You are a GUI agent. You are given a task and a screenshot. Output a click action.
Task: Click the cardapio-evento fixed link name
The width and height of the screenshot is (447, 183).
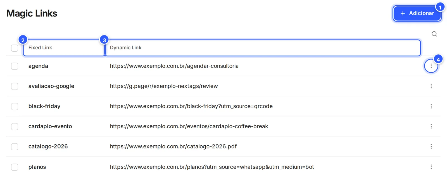click(50, 126)
